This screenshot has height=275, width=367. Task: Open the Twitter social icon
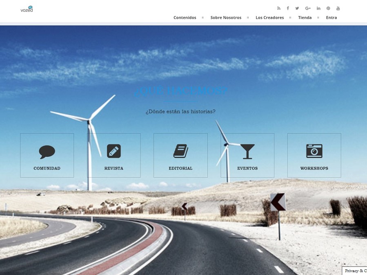tap(297, 9)
